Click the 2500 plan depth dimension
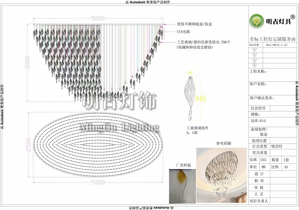The width and height of the screenshot is (299, 210). 28,145
